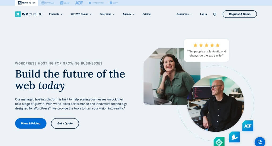Click the WP Engine logo in the navbar
272x146 pixels.
coord(29,14)
